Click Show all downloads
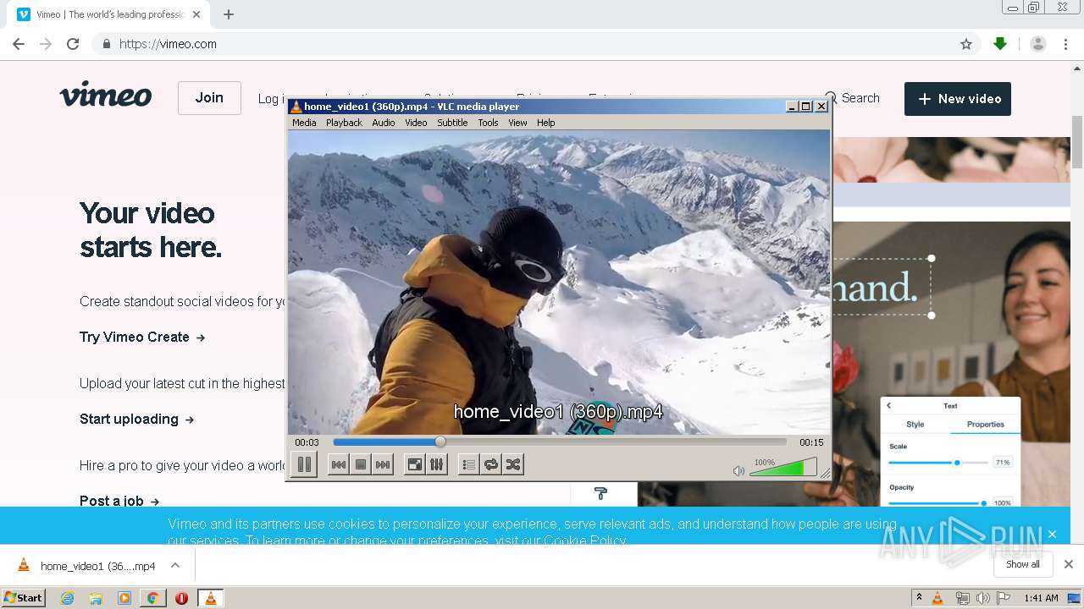Screen dimensions: 1084x609 click(1023, 564)
